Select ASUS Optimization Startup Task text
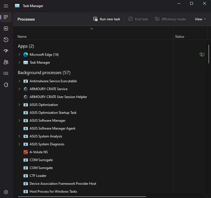Screen dimensions: 211x198 pyautogui.click(x=53, y=113)
